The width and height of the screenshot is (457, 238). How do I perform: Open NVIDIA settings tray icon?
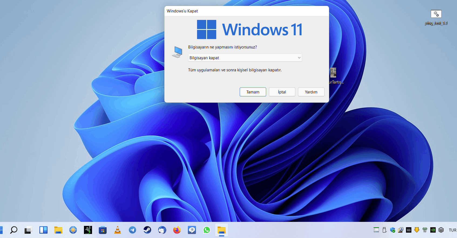(x=433, y=230)
